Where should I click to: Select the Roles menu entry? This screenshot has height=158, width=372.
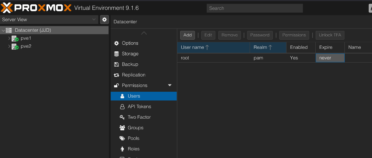pos(143,149)
